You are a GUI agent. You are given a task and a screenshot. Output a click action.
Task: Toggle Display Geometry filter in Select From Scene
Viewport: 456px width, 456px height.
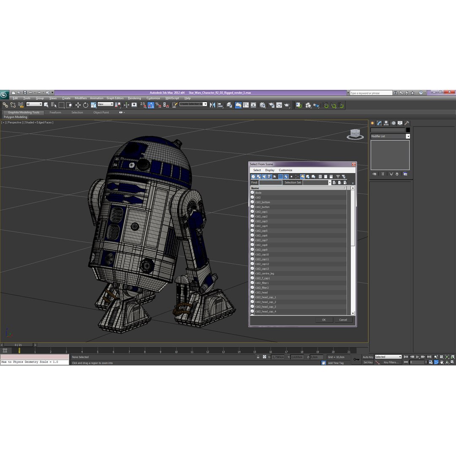tap(253, 176)
